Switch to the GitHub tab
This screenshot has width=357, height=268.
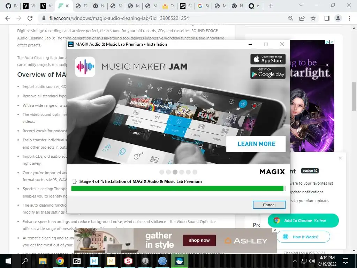pos(12,6)
